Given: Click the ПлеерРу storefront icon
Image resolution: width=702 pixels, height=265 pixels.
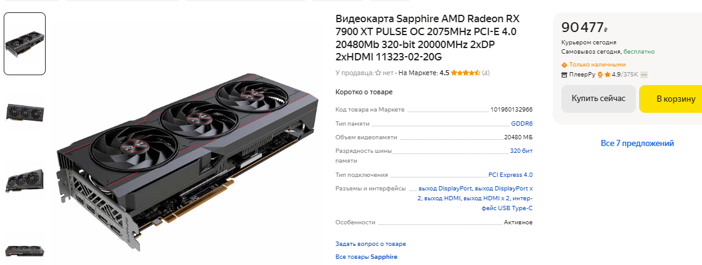Looking at the screenshot, I should [564, 75].
